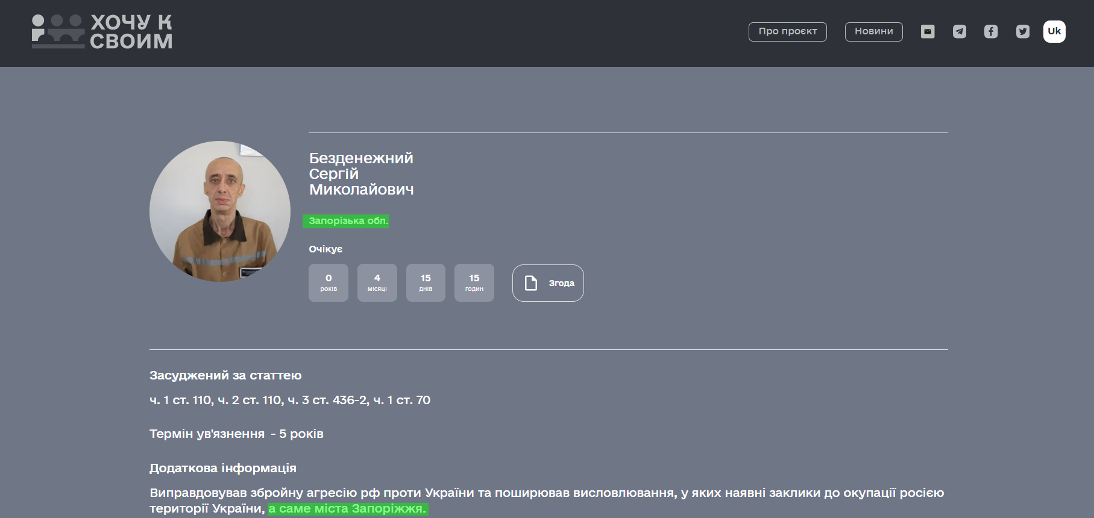This screenshot has height=518, width=1094.
Task: Click the Згода label text
Action: pos(561,283)
